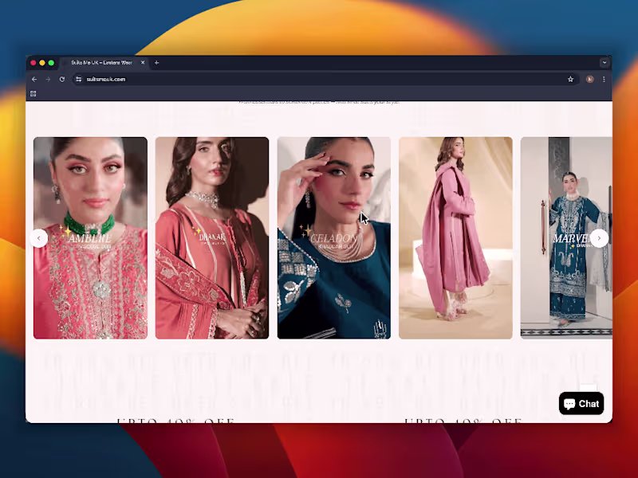
Task: Advance carousel with right arrow button
Action: (x=599, y=238)
